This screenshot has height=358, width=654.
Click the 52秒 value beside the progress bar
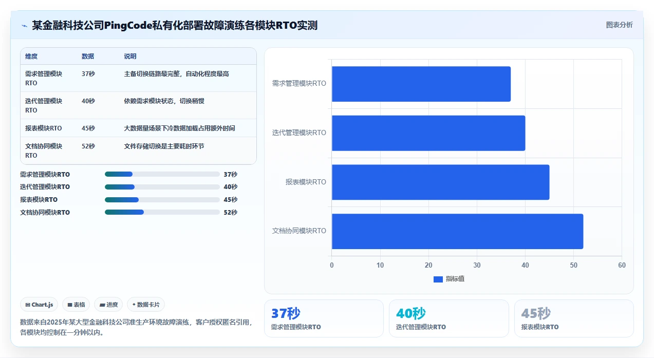(231, 213)
